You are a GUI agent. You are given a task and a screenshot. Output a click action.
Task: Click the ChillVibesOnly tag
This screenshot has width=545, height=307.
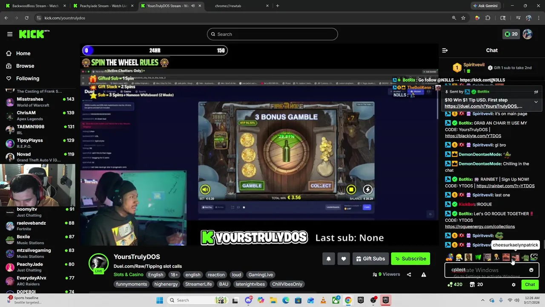tap(287, 284)
